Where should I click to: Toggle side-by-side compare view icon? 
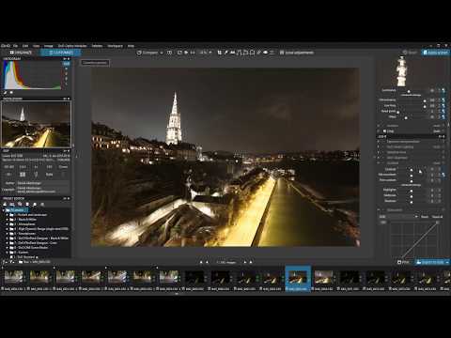pos(169,53)
